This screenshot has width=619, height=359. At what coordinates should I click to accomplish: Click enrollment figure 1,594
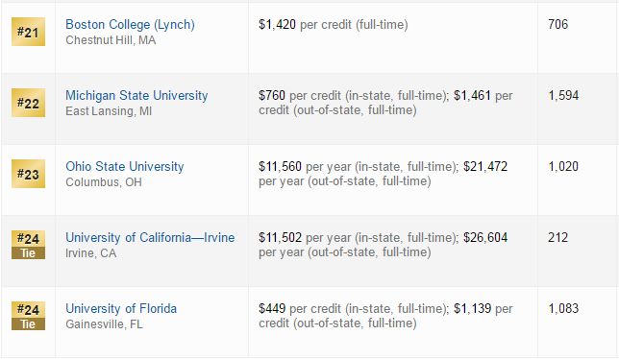563,95
